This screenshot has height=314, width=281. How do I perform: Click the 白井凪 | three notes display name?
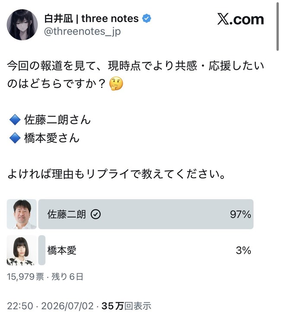91,19
